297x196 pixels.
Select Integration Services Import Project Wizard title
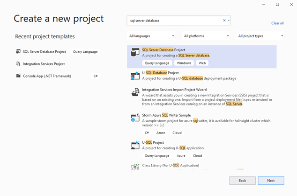click(174, 90)
